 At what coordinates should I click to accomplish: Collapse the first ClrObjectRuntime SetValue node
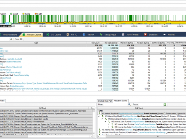102,119
